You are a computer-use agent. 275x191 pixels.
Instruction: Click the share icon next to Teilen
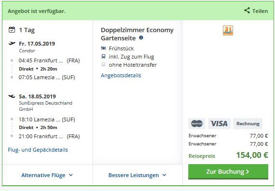point(247,11)
